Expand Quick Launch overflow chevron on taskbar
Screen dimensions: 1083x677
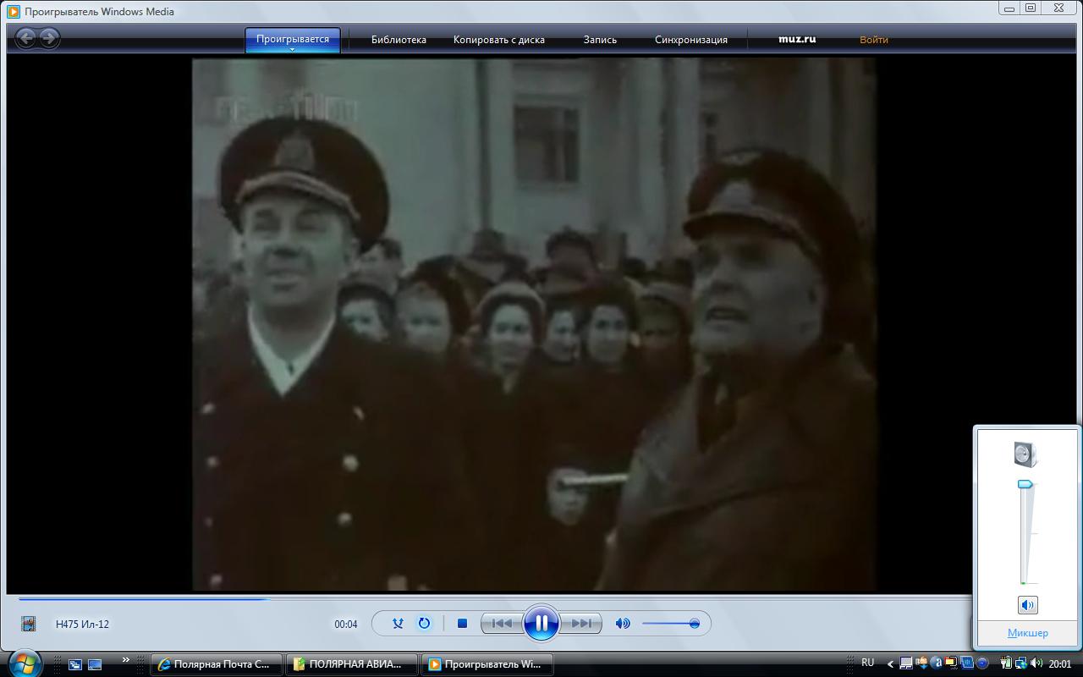click(125, 660)
